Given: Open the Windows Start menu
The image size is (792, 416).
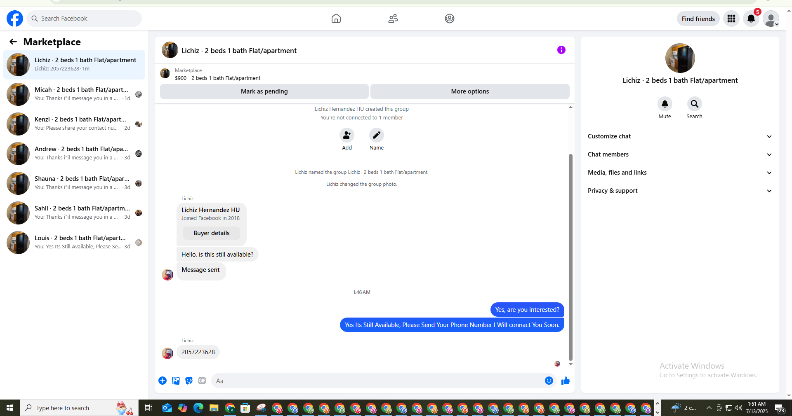Looking at the screenshot, I should [x=10, y=408].
